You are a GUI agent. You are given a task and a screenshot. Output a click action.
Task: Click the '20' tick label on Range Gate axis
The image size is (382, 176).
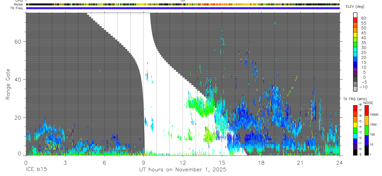pos(18,117)
